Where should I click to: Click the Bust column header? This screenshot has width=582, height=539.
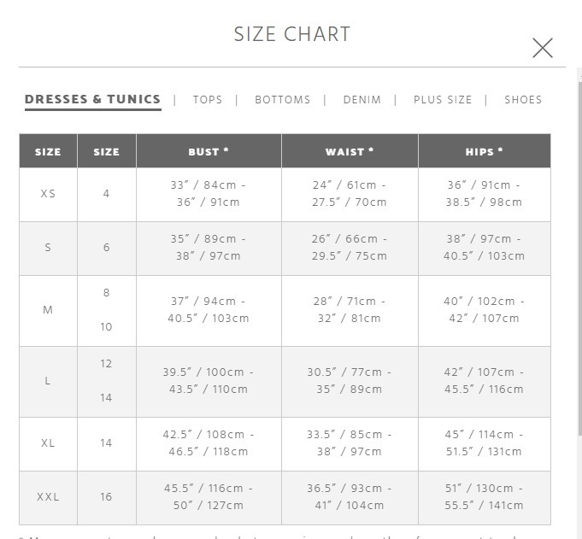[x=209, y=151]
